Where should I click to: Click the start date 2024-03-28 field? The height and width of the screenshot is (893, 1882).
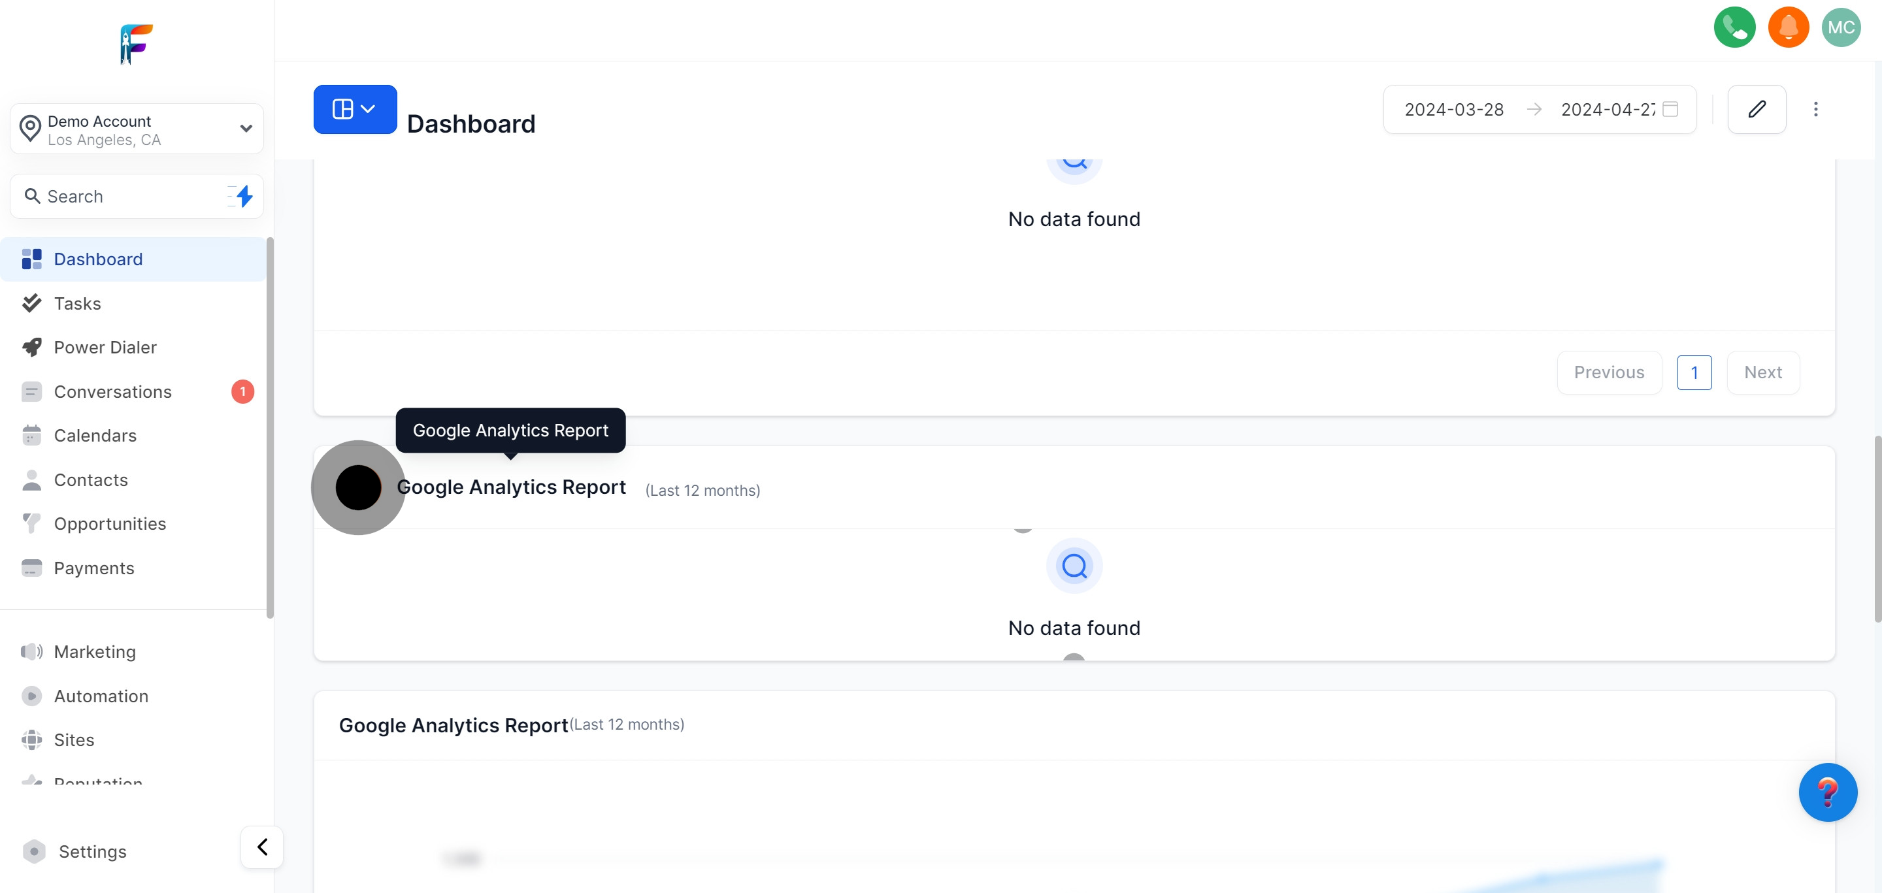(1453, 110)
